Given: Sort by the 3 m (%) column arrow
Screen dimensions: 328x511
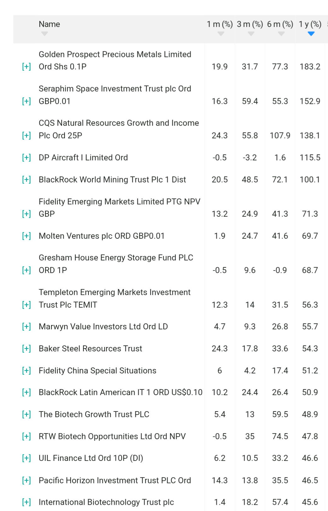Looking at the screenshot, I should pyautogui.click(x=251, y=34).
